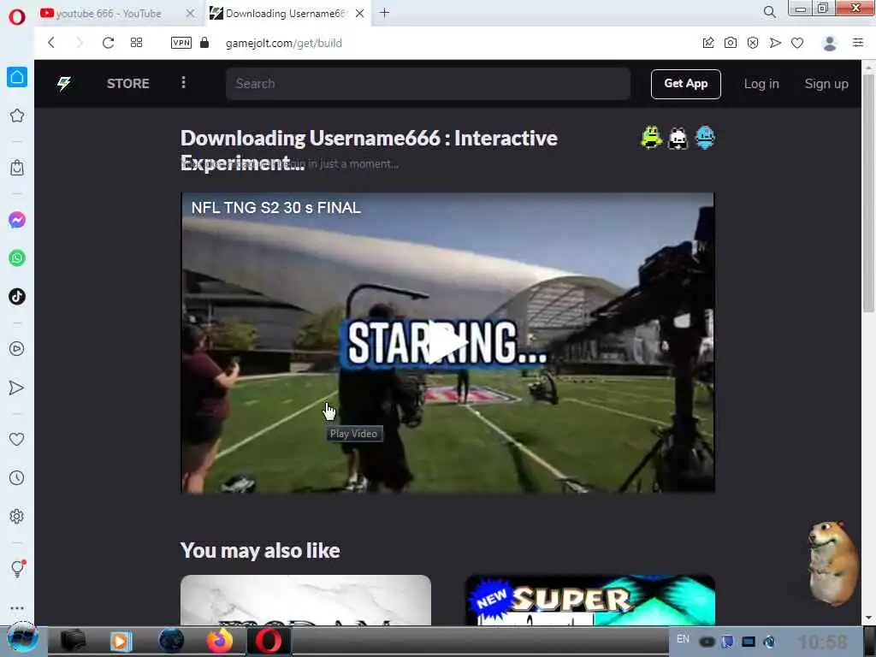The height and width of the screenshot is (657, 876).
Task: Open sidebar Settings gear
Action: 17,516
